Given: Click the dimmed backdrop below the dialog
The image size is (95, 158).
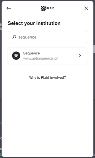Looking at the screenshot, I should click(x=47, y=157).
